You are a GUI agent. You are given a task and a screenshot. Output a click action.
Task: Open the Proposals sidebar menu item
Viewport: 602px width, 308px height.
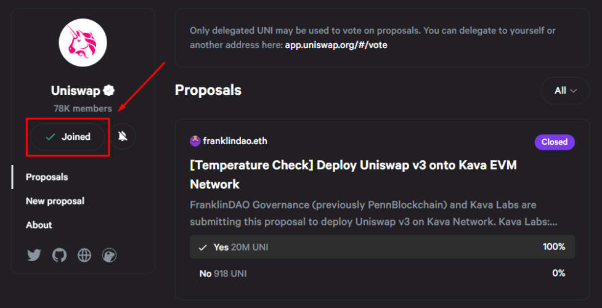47,177
